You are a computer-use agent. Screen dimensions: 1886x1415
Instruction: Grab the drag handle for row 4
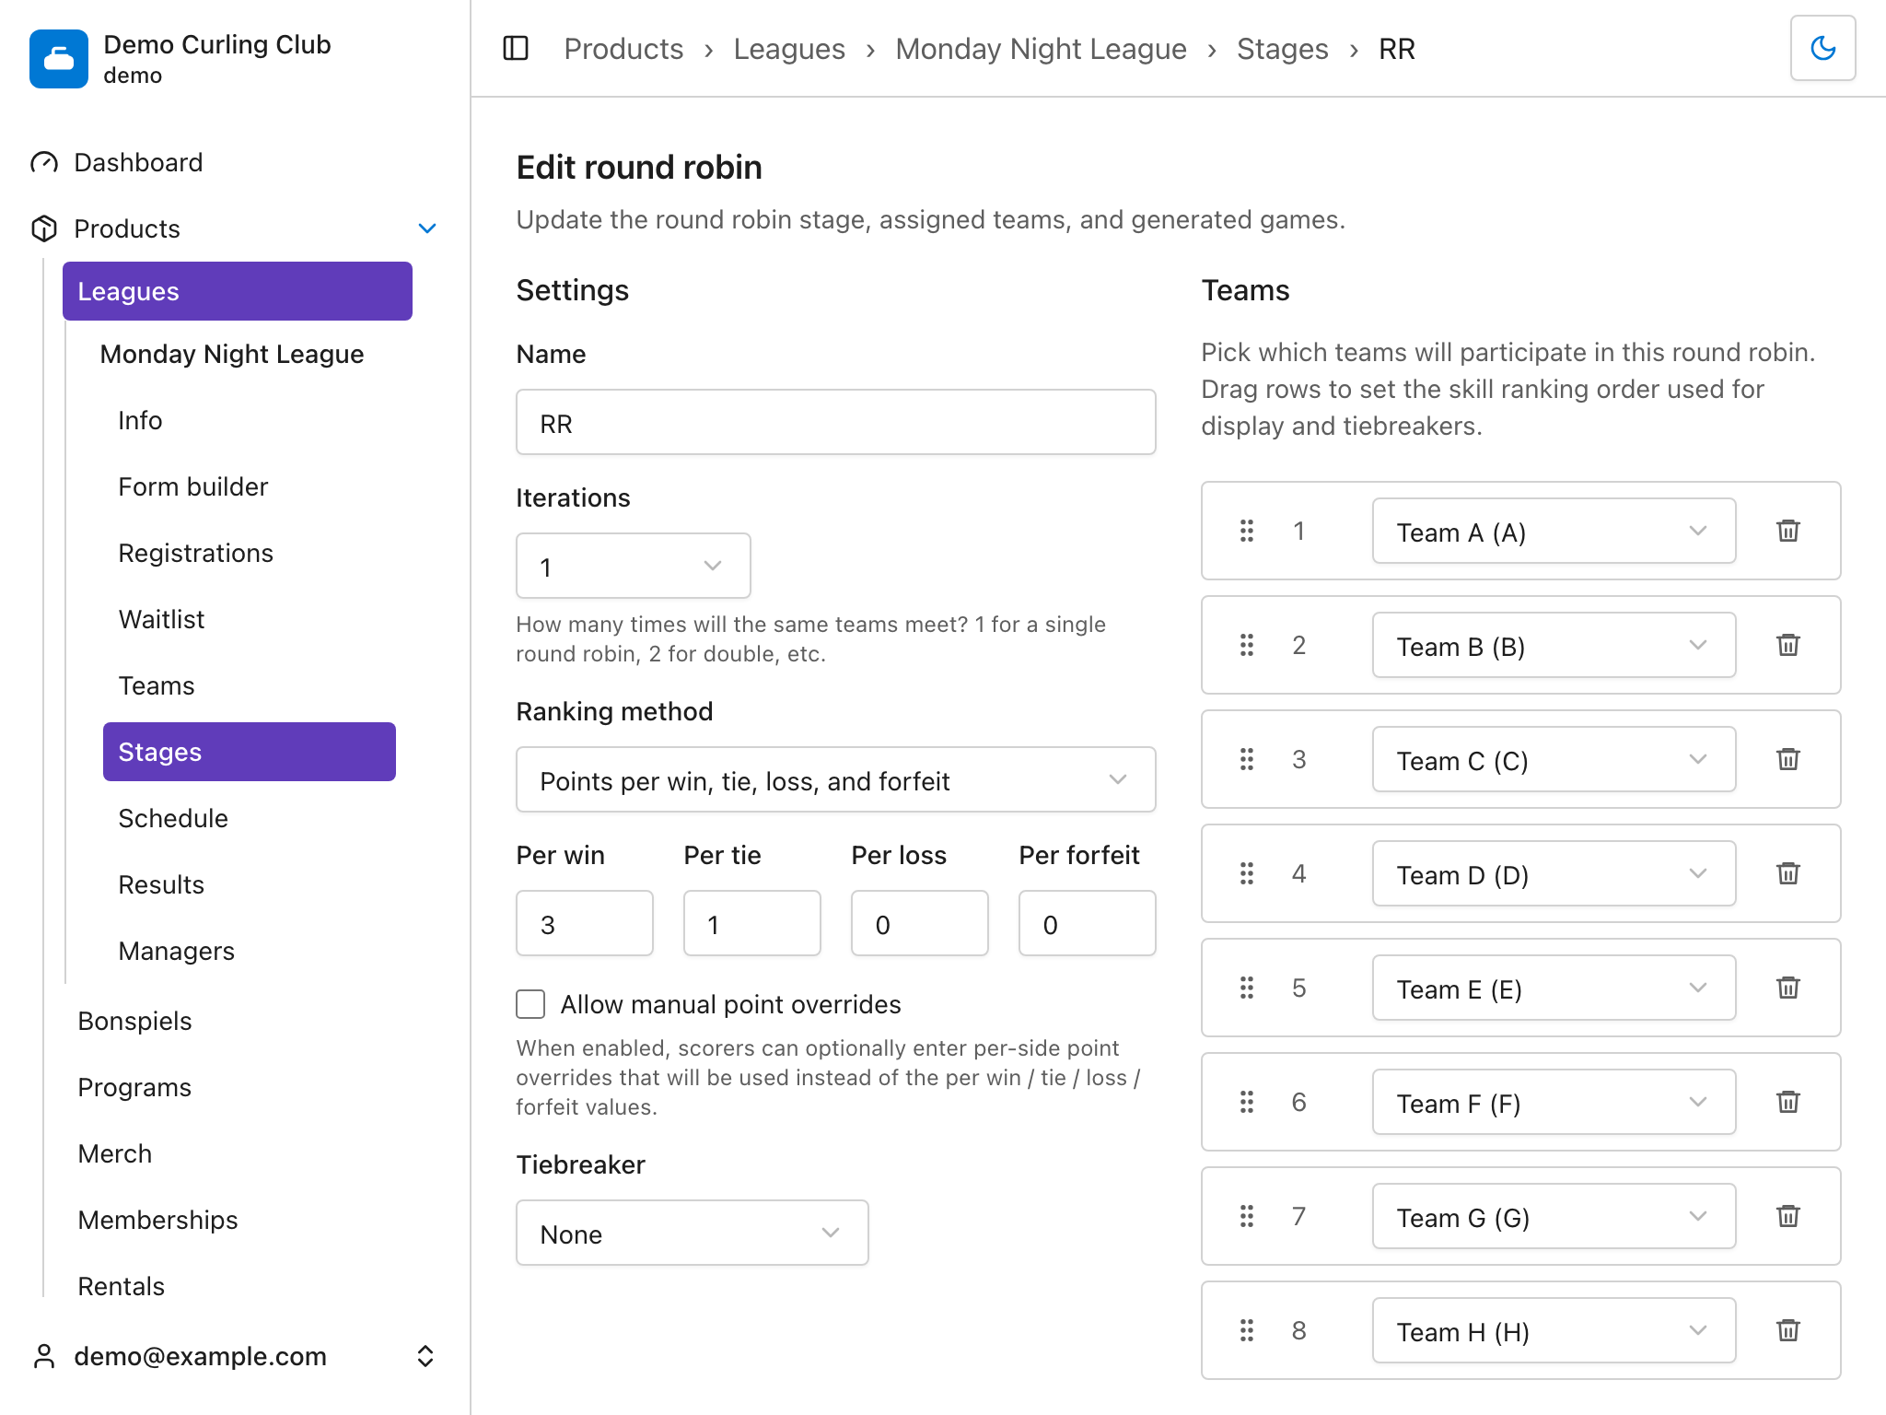pos(1247,873)
